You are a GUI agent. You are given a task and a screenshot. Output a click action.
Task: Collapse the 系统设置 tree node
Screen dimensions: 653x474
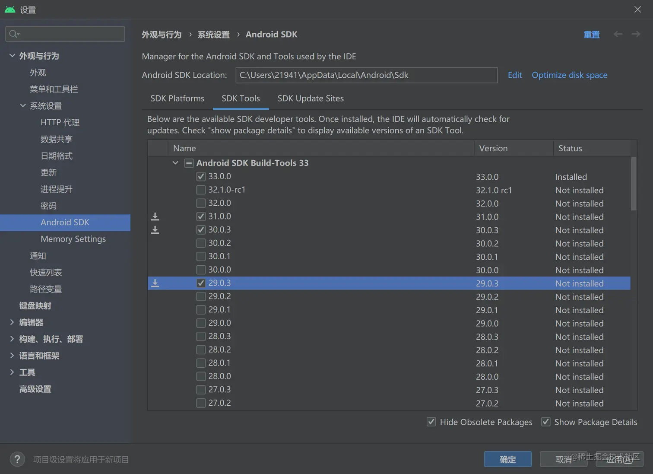23,106
